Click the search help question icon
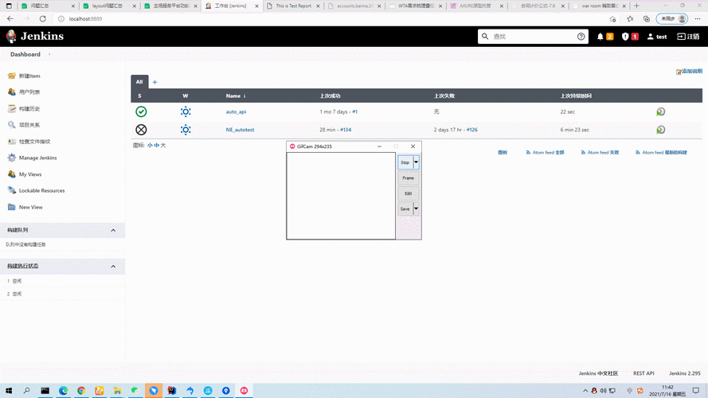The height and width of the screenshot is (398, 708). (581, 37)
